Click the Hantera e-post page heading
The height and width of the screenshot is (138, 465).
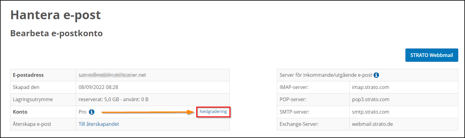click(x=55, y=15)
